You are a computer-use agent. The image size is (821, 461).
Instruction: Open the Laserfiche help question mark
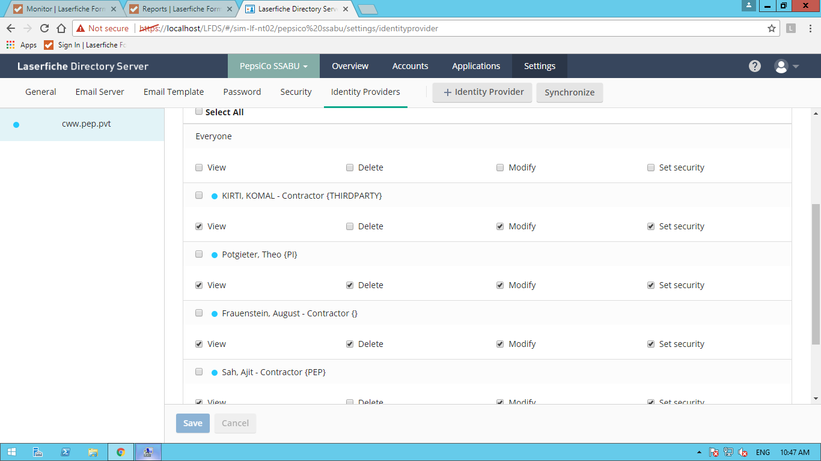[x=755, y=66]
